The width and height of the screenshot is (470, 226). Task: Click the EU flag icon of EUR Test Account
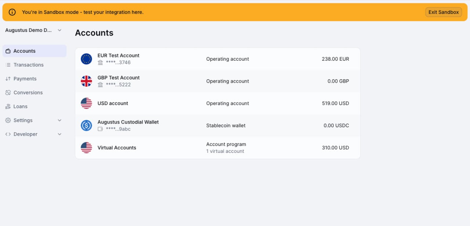click(x=86, y=59)
